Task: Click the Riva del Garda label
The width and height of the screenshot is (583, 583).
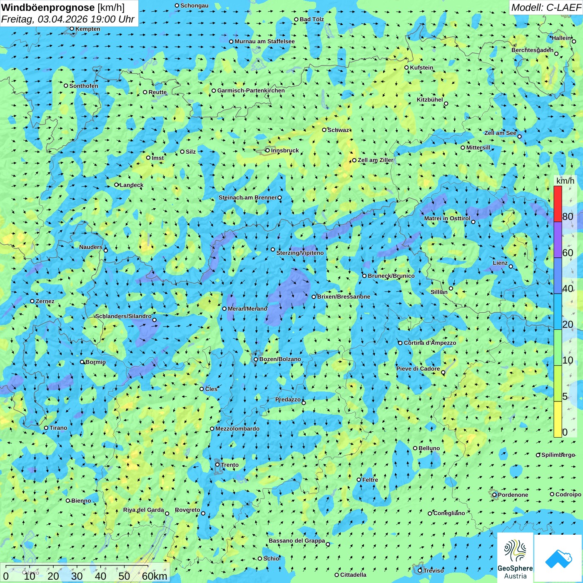Action: 144,510
